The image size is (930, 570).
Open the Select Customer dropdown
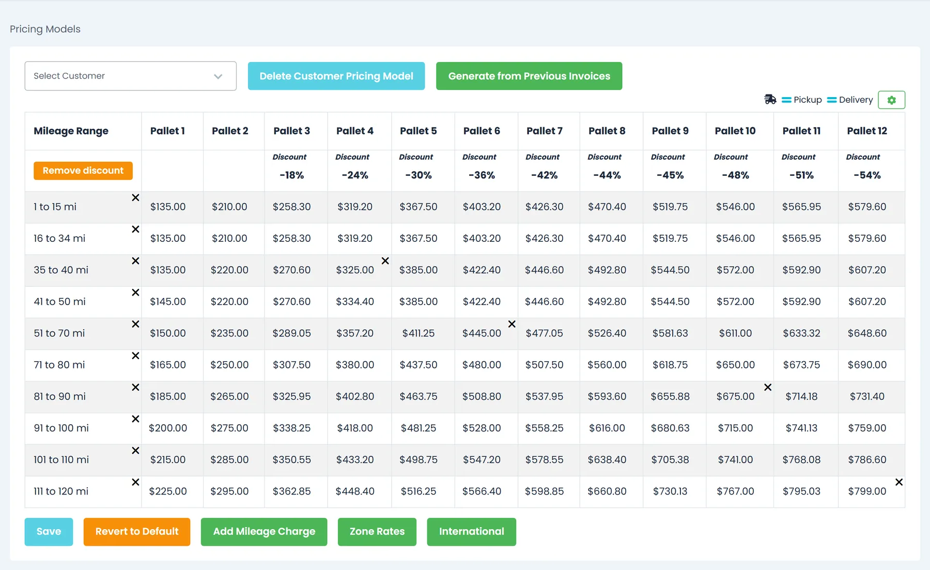pyautogui.click(x=130, y=76)
